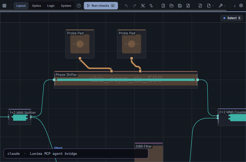Image resolution: width=246 pixels, height=162 pixels.
Task: Select the Phase Shifter label
Action: [x=66, y=75]
